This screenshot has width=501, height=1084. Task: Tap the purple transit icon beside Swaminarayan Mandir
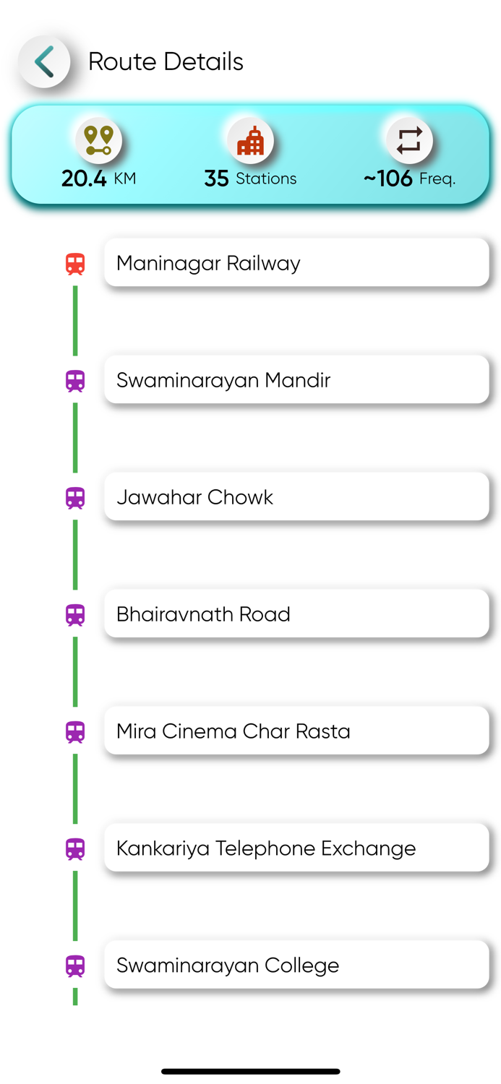(x=75, y=380)
